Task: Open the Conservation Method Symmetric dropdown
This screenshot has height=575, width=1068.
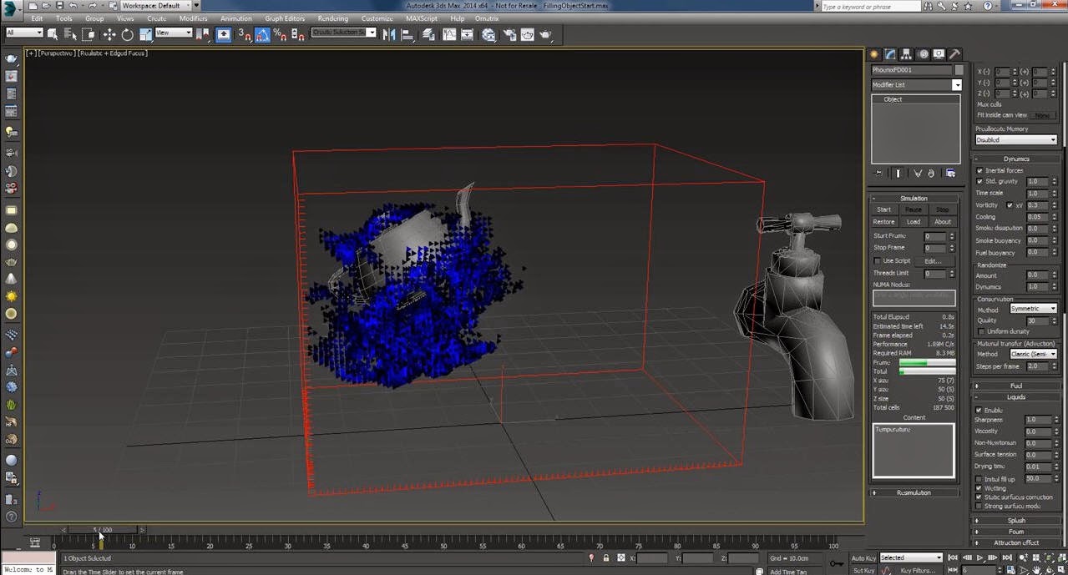Action: pos(1033,309)
